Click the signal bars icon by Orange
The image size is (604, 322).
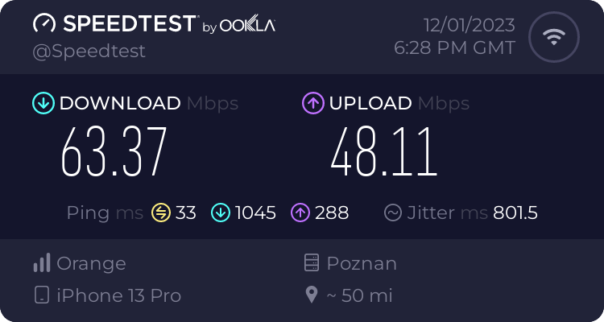click(42, 263)
